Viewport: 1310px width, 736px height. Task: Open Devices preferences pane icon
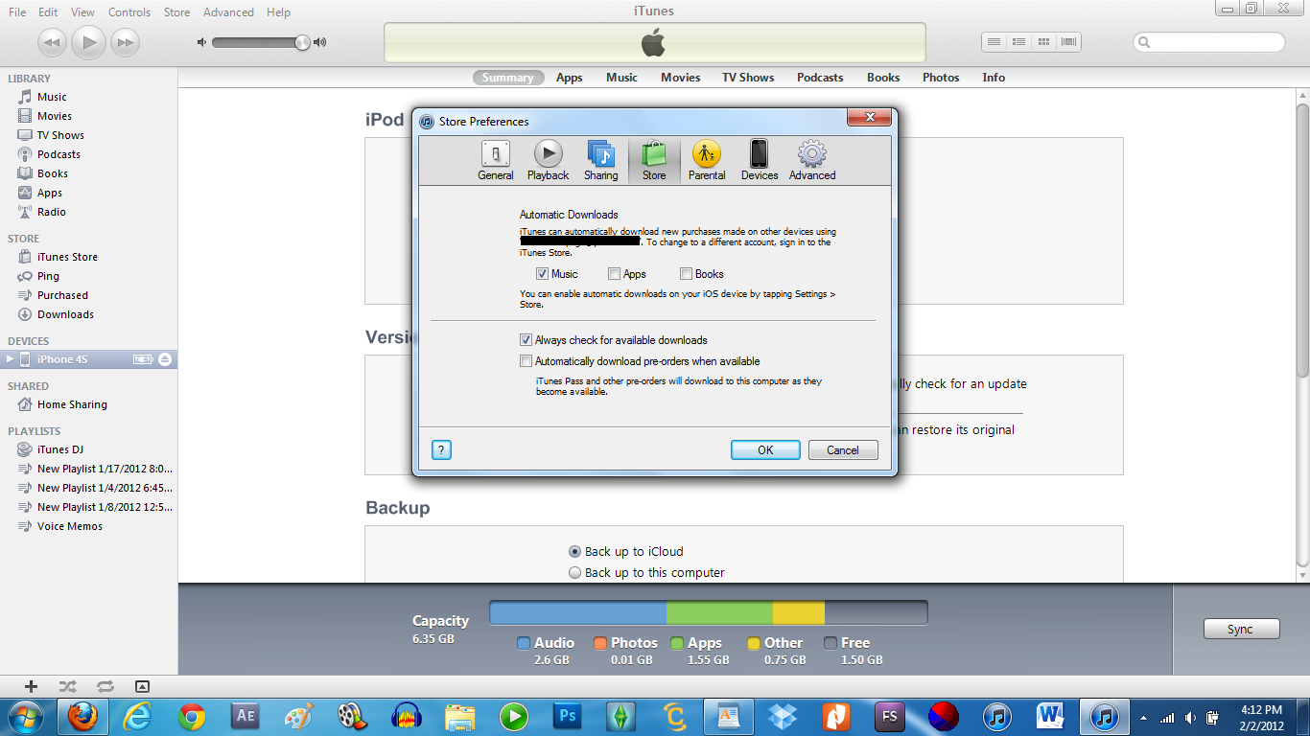(x=760, y=160)
